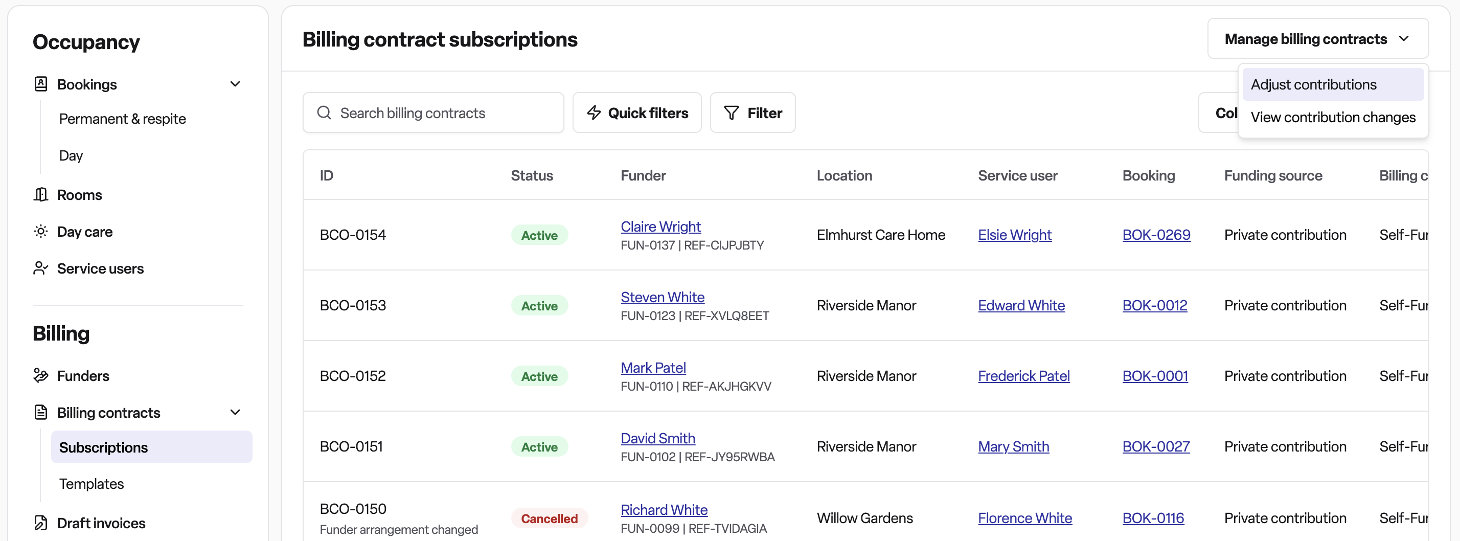
Task: Click the Day care sun icon
Action: [x=41, y=231]
